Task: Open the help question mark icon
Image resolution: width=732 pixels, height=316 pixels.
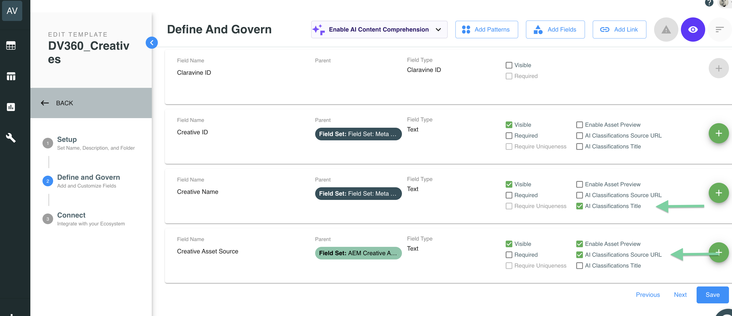Action: [x=709, y=3]
